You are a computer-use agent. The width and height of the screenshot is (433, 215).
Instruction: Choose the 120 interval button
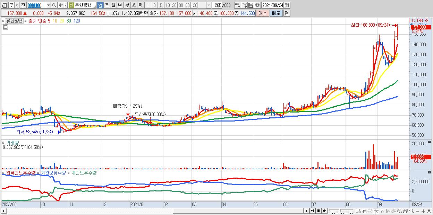point(194,5)
